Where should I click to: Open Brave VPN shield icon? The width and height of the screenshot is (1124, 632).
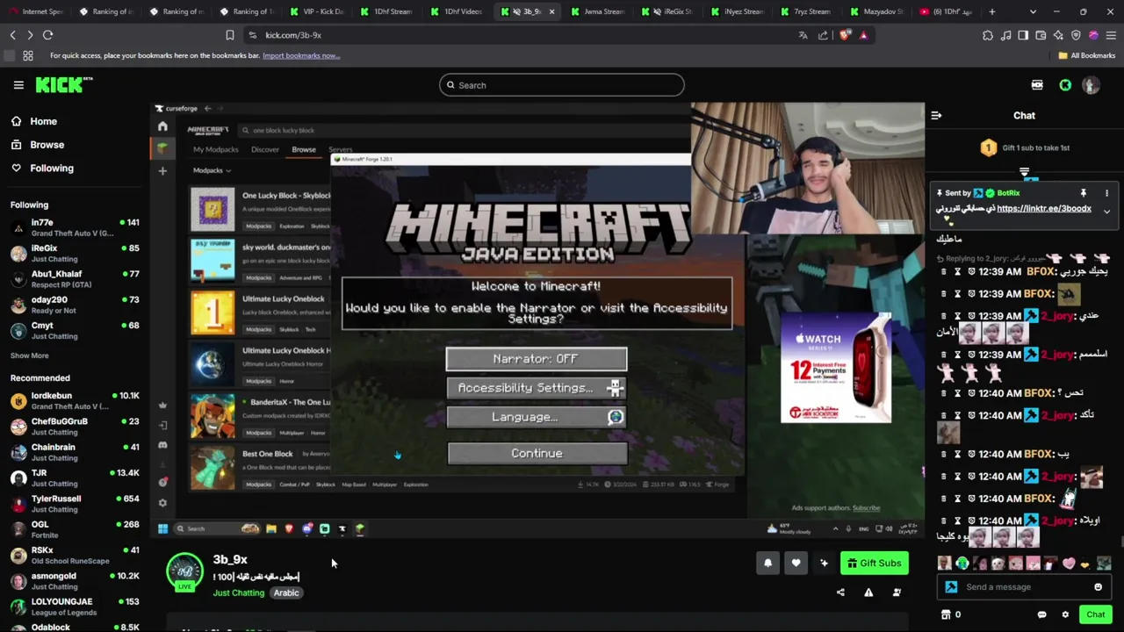pyautogui.click(x=1076, y=35)
